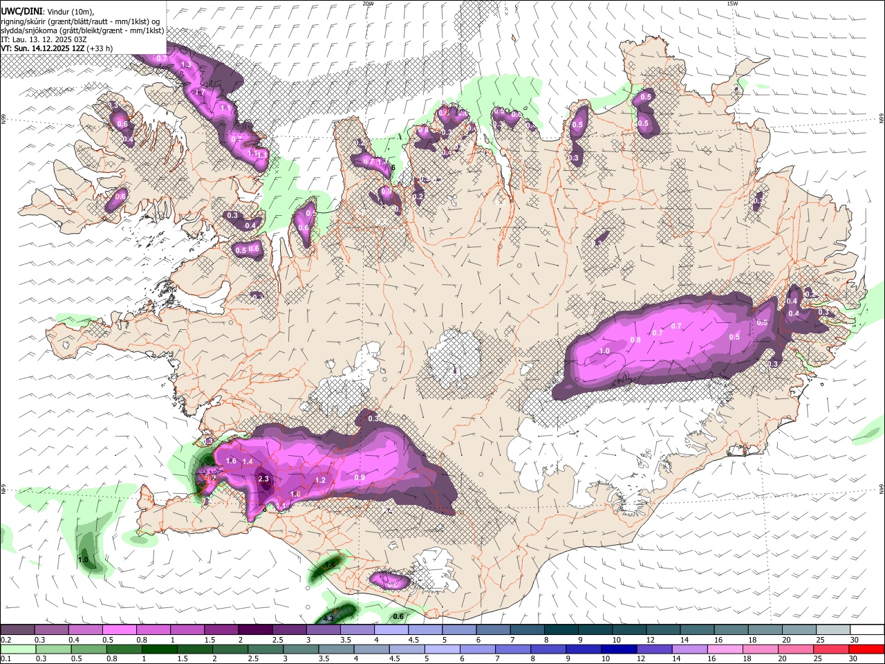Click the black 1.0 rain value in the southwest sea
This screenshot has width=885, height=664.
(x=83, y=559)
